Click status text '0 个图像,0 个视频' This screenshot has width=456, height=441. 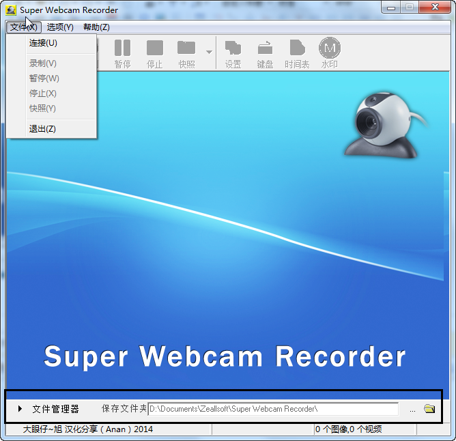(348, 429)
